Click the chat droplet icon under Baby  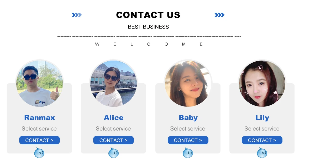(188, 153)
